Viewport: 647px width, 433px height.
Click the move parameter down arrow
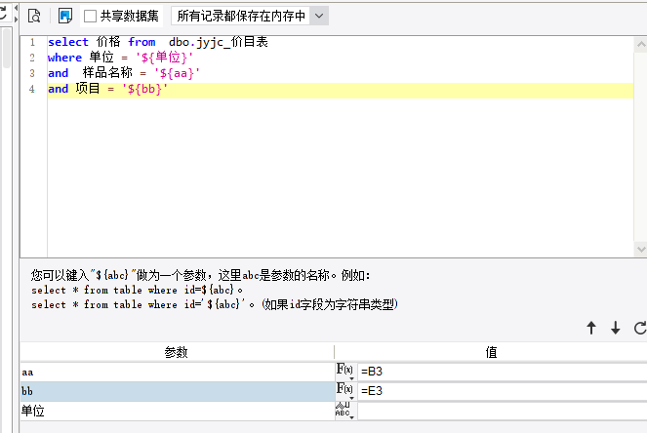(x=615, y=328)
